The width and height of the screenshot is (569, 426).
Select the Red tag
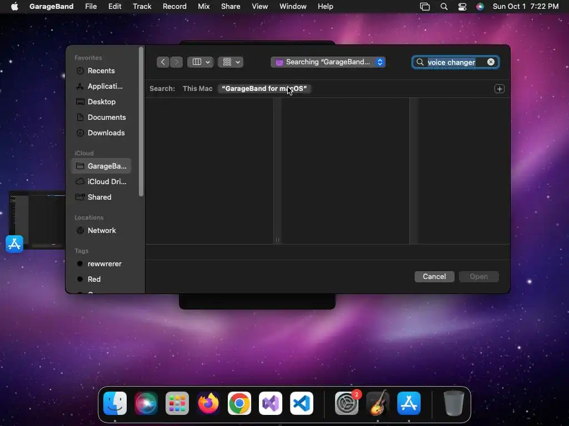(x=101, y=280)
